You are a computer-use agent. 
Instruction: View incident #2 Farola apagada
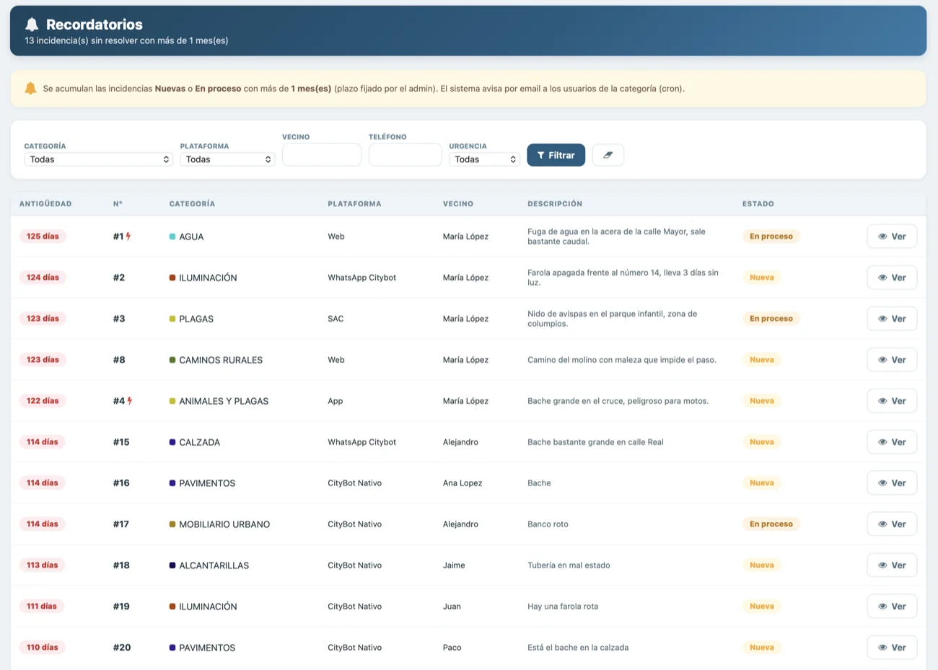click(x=892, y=278)
